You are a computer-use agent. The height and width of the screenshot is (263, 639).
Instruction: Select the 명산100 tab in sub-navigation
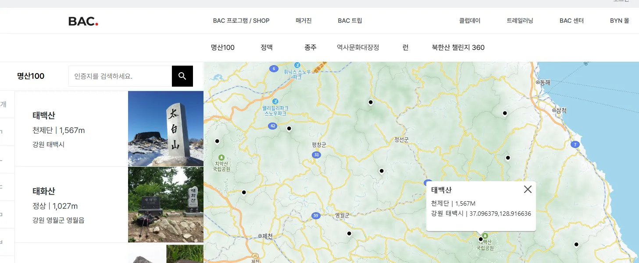tap(223, 47)
